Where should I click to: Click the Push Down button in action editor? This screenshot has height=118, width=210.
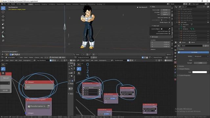click(x=54, y=57)
